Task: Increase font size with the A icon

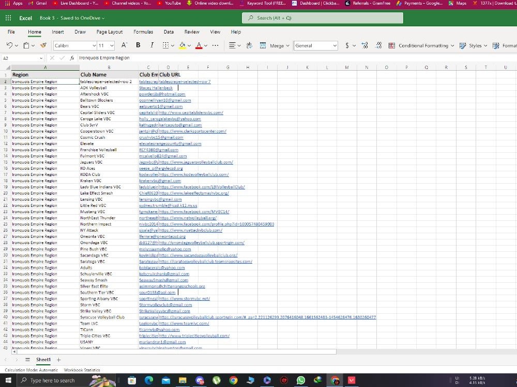Action: [124, 45]
